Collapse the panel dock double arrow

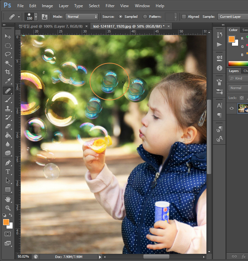tap(223, 25)
